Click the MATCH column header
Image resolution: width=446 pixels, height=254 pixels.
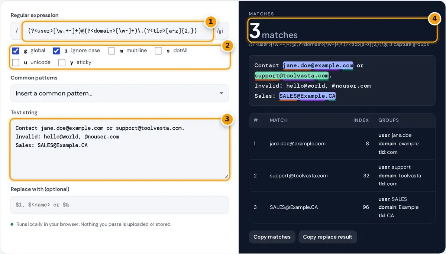pos(279,120)
